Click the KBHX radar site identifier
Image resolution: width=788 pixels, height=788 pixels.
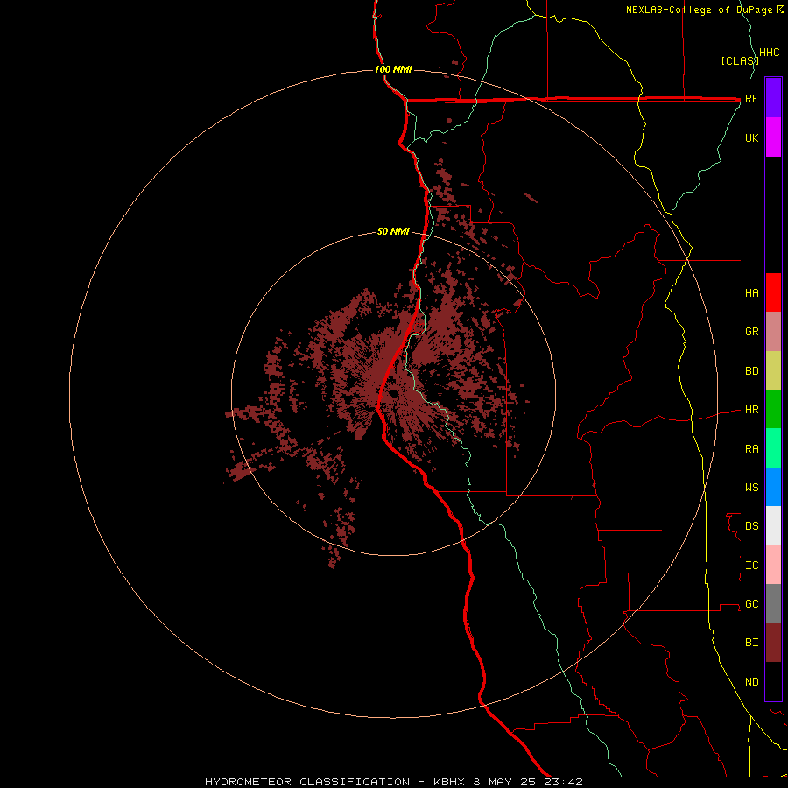(x=449, y=782)
